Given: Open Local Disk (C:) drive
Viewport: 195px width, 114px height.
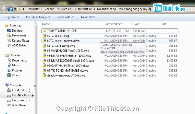Looking at the screenshot, I should 21,90.
